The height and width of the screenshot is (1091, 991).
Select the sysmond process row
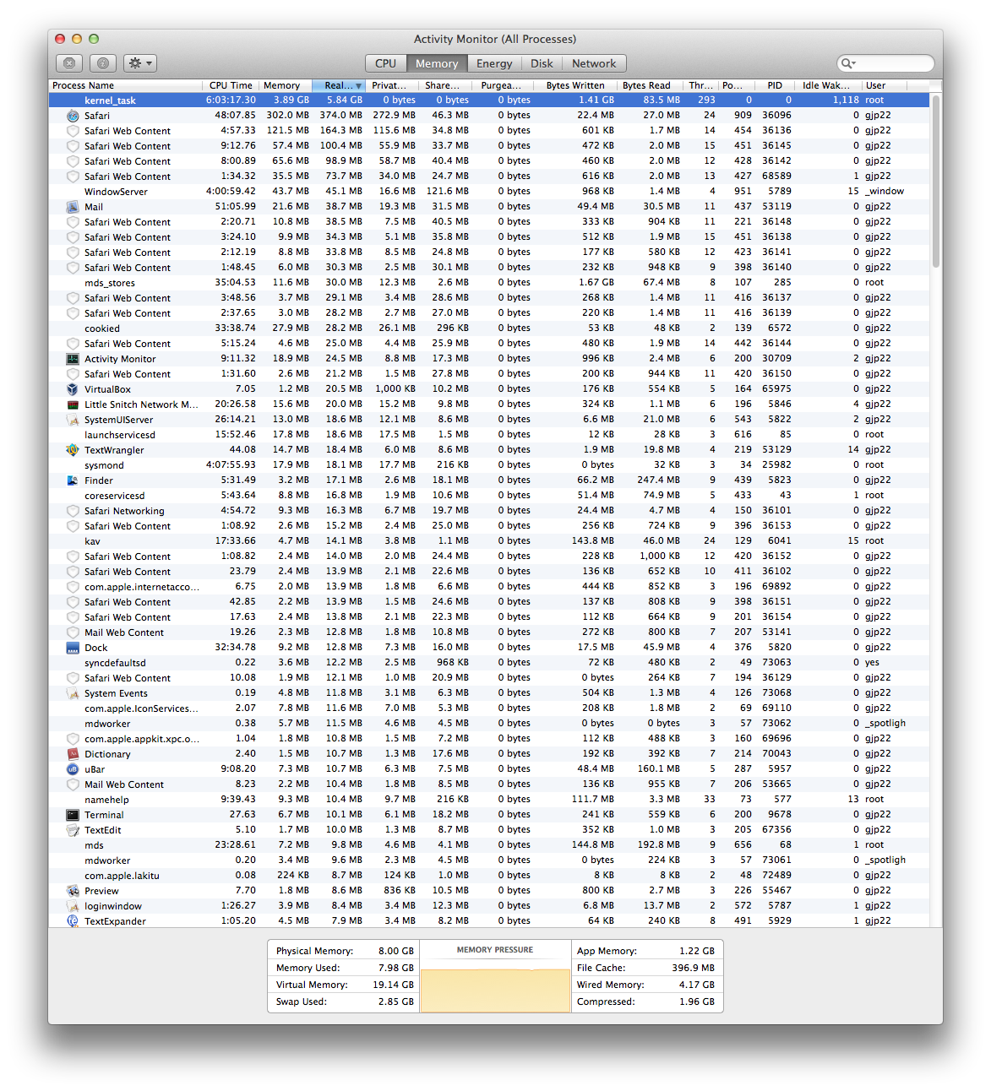tap(488, 465)
